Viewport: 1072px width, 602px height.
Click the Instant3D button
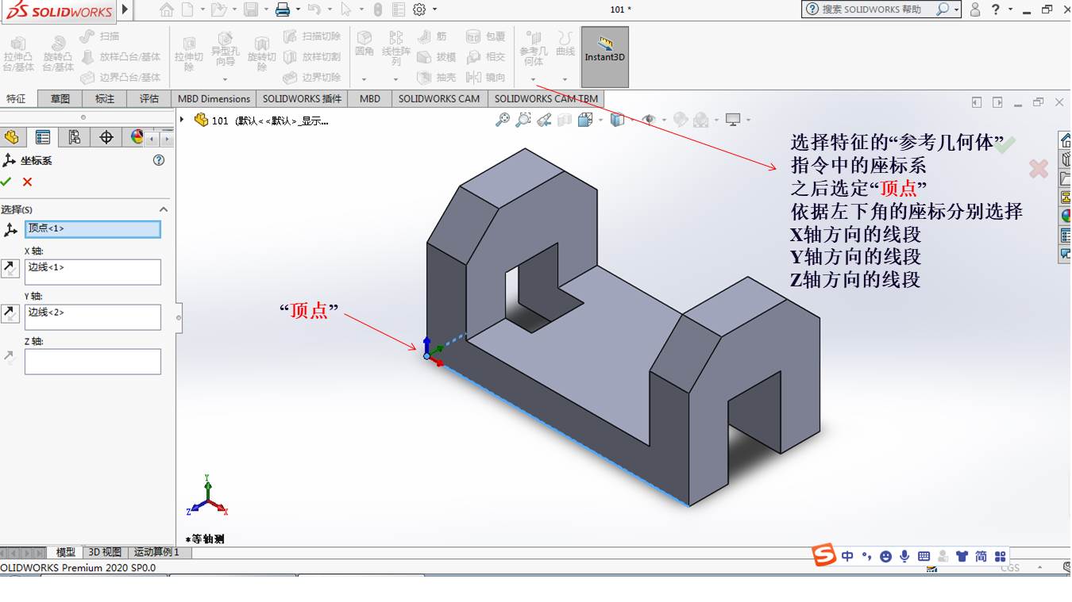[x=605, y=56]
